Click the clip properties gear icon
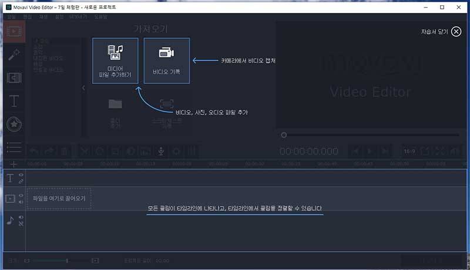This screenshot has height=270, width=470. coord(176,151)
